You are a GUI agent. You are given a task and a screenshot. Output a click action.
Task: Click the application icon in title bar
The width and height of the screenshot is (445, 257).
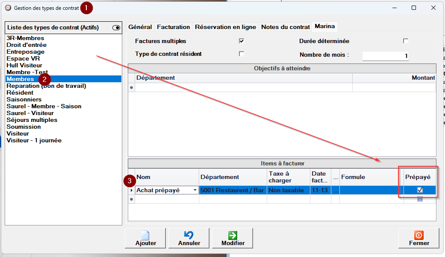[x=8, y=8]
